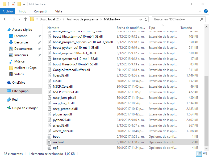The image size is (209, 157).
Task: Select Este equipo in the navigation pane
Action: click(21, 91)
